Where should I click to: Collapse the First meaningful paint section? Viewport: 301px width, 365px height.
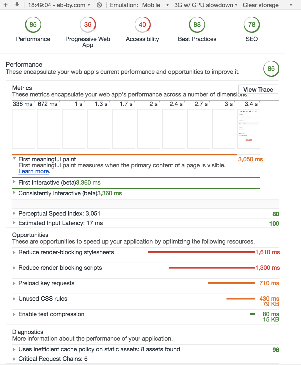click(14, 159)
